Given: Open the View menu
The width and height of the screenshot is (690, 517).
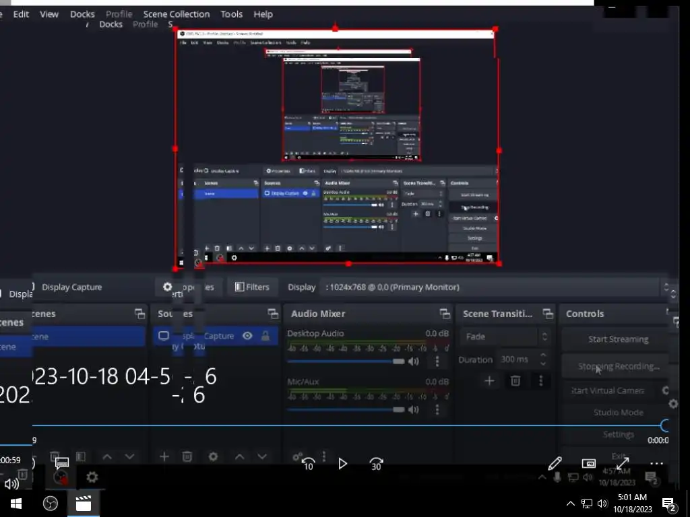Looking at the screenshot, I should coord(49,14).
